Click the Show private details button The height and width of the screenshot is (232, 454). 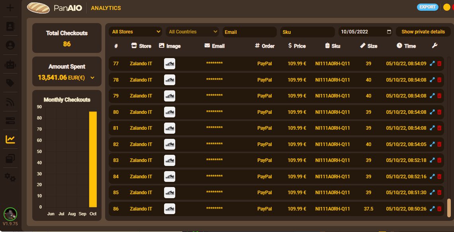pos(423,32)
